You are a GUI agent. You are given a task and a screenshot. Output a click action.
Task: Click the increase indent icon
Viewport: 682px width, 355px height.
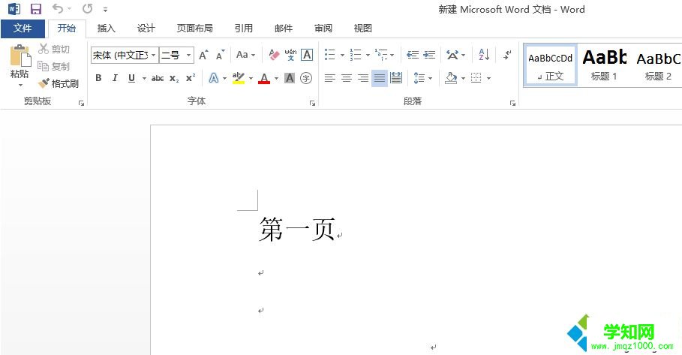pos(429,54)
